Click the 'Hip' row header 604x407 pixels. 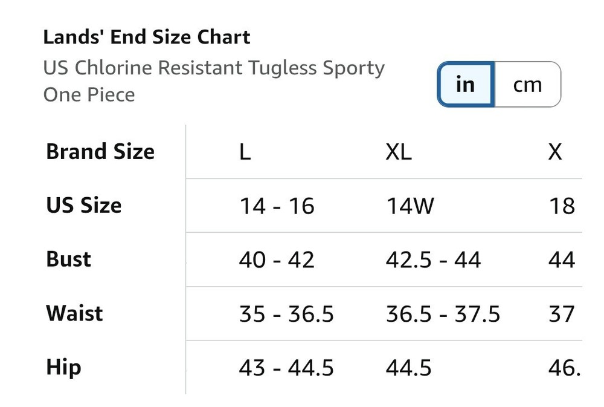coord(63,367)
